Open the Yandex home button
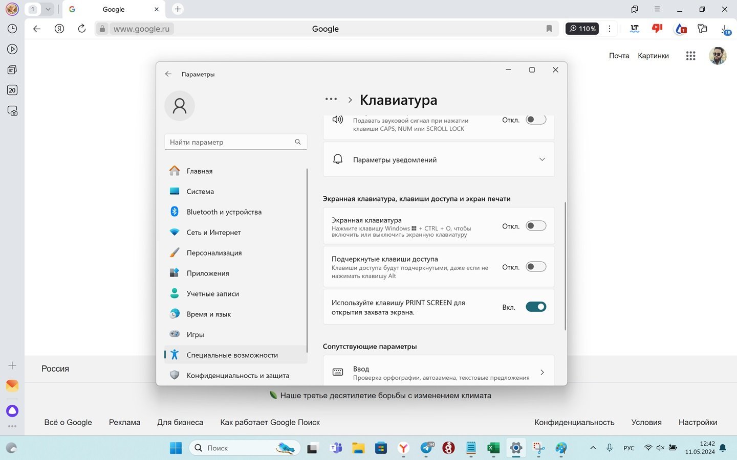The width and height of the screenshot is (737, 460). [59, 29]
